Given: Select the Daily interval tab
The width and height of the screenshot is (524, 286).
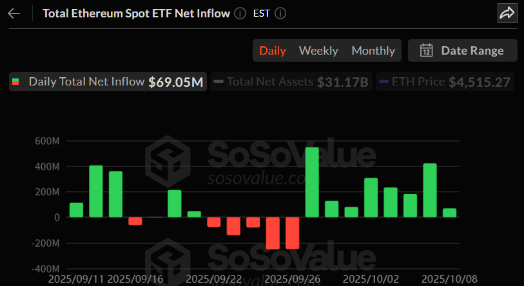Looking at the screenshot, I should point(272,50).
